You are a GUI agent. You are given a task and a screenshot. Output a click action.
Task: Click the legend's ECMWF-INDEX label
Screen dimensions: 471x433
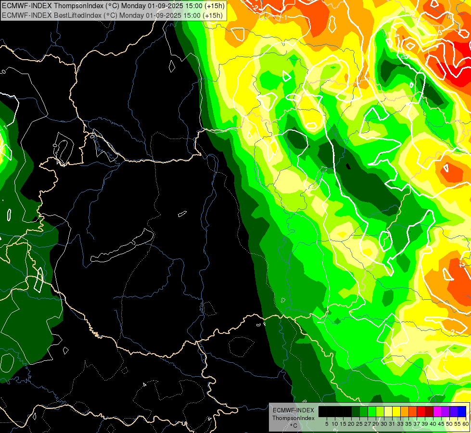[293, 410]
